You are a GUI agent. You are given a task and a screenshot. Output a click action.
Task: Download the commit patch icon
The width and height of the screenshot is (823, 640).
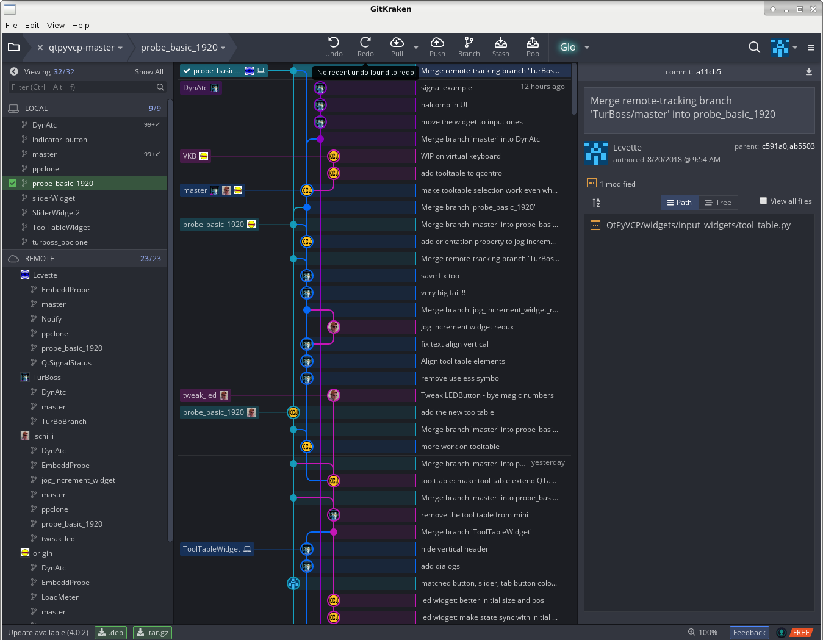point(809,71)
